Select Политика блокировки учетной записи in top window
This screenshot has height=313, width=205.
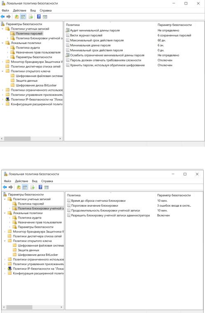pyautogui.click(x=39, y=38)
